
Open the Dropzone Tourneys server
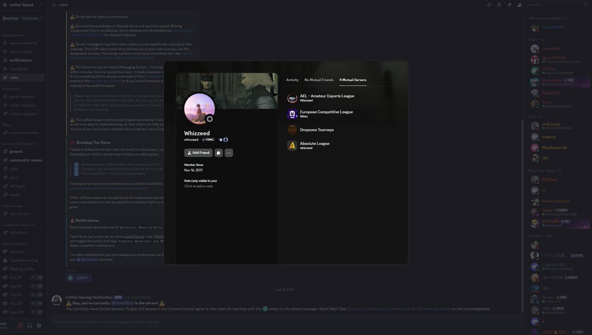tap(342, 130)
